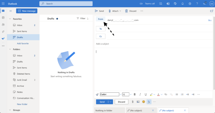Viewport: 215px width, 113px height.
Task: Open the notifications bell
Action: pos(183,4)
